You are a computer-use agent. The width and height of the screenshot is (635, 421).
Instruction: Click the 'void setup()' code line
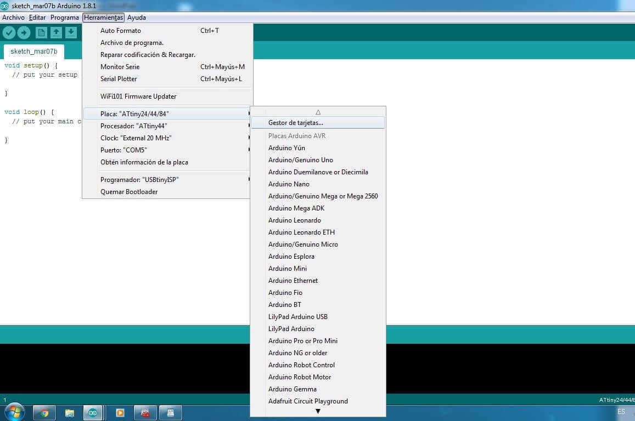[x=31, y=66]
